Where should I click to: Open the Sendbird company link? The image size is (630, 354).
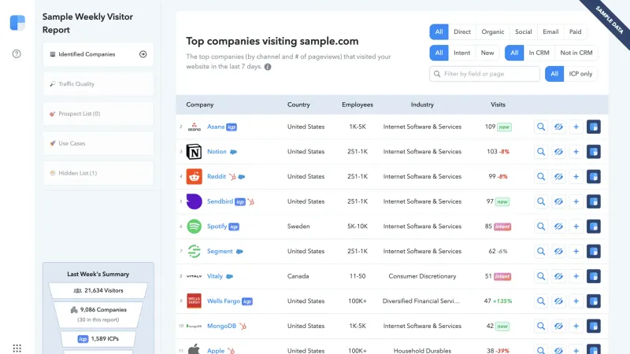[220, 201]
